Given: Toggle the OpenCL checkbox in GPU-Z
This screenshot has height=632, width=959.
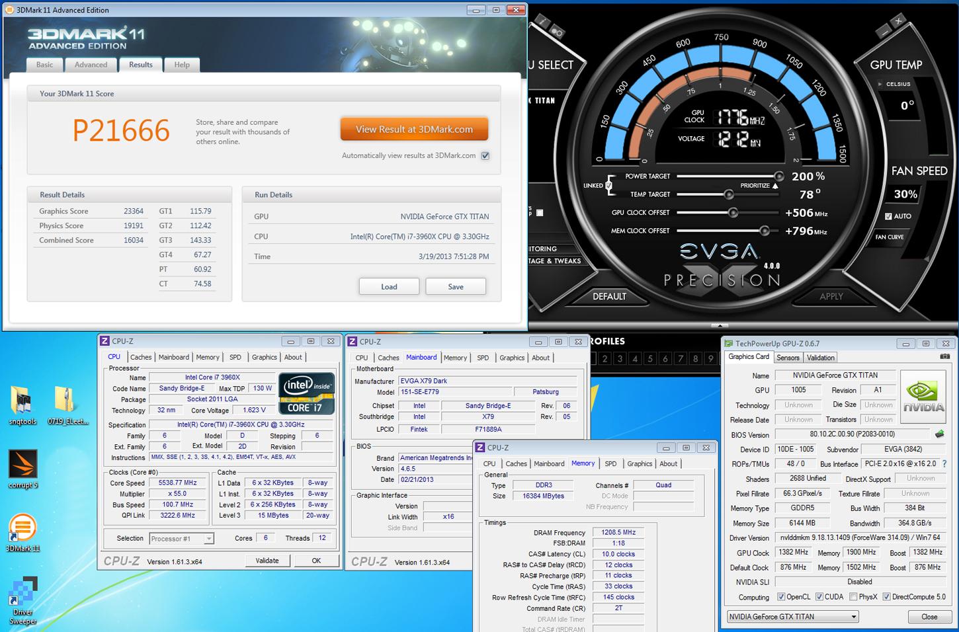Looking at the screenshot, I should 781,597.
